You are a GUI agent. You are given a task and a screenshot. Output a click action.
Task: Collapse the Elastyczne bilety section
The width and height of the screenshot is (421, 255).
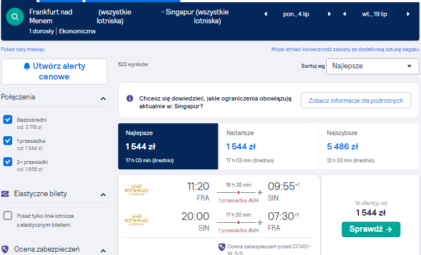[x=103, y=195]
